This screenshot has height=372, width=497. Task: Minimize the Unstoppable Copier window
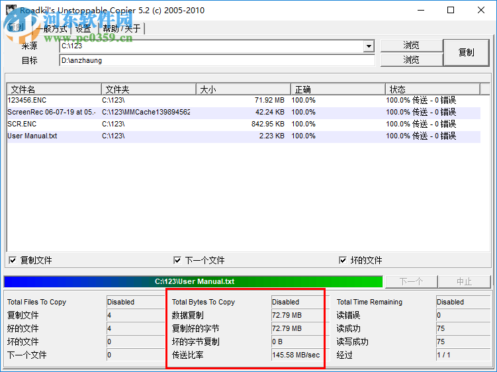pyautogui.click(x=421, y=10)
